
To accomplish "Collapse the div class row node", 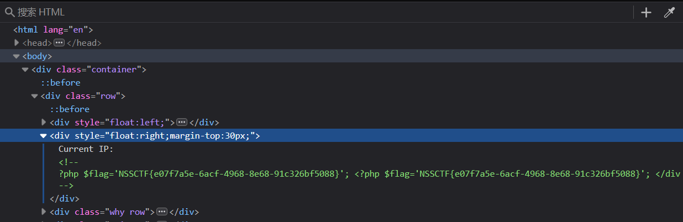I will 34,96.
